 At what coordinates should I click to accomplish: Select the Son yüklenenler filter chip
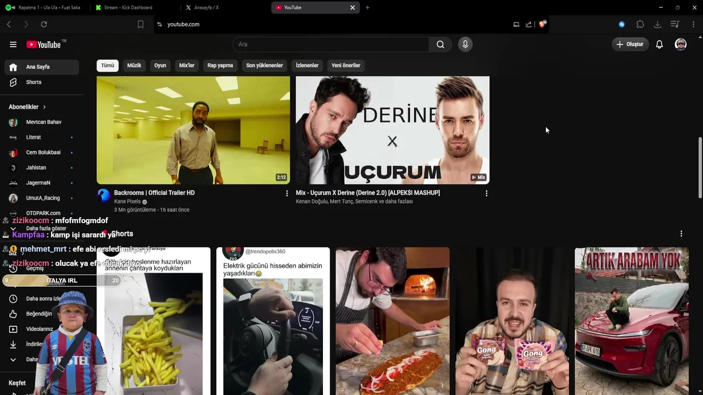pos(264,65)
